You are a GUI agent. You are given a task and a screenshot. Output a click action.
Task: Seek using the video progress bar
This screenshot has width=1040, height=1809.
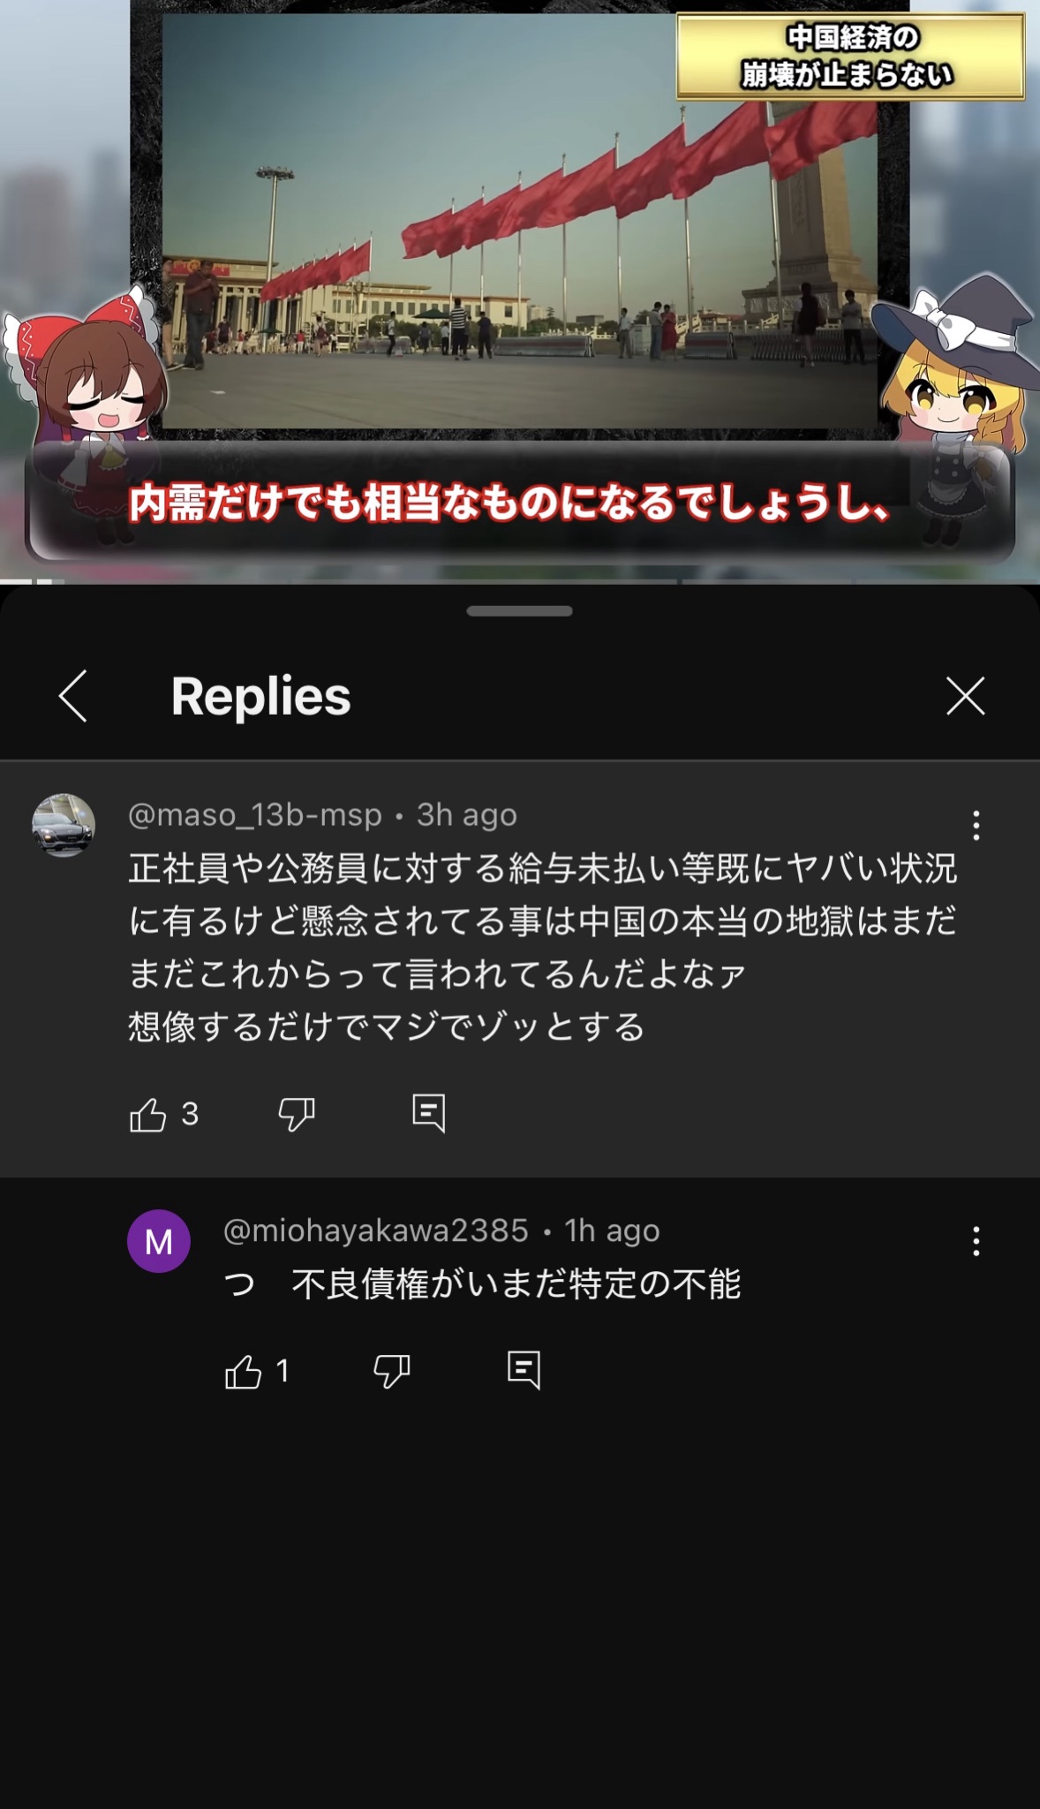520,581
